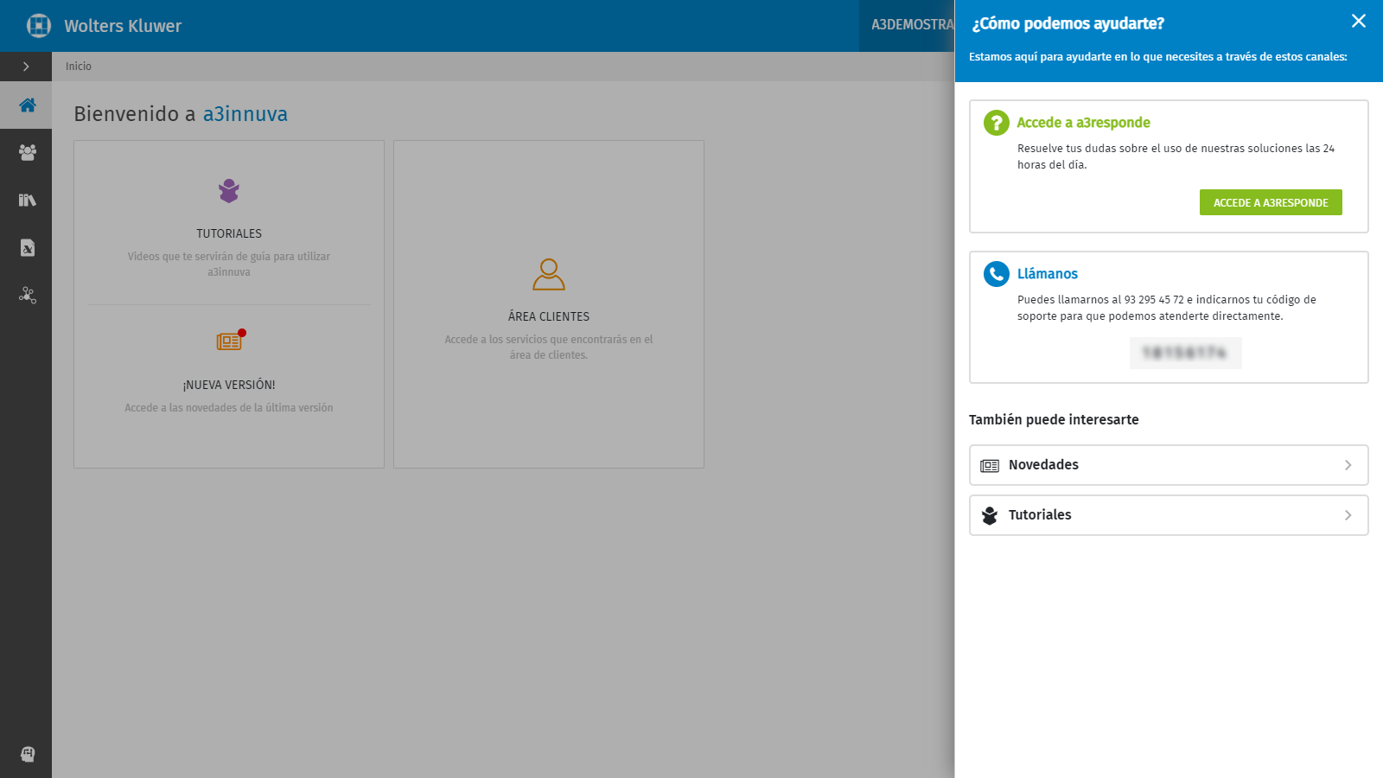Click the Wolters Kluwer logo icon
The height and width of the screenshot is (778, 1383).
point(39,26)
